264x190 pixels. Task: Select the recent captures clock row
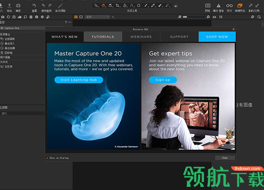pos(23,48)
